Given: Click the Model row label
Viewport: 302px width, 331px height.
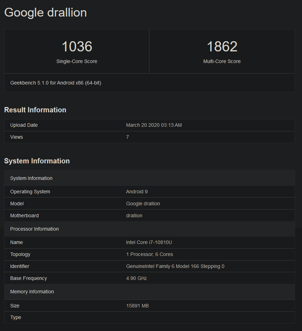Looking at the screenshot, I should pyautogui.click(x=17, y=204).
